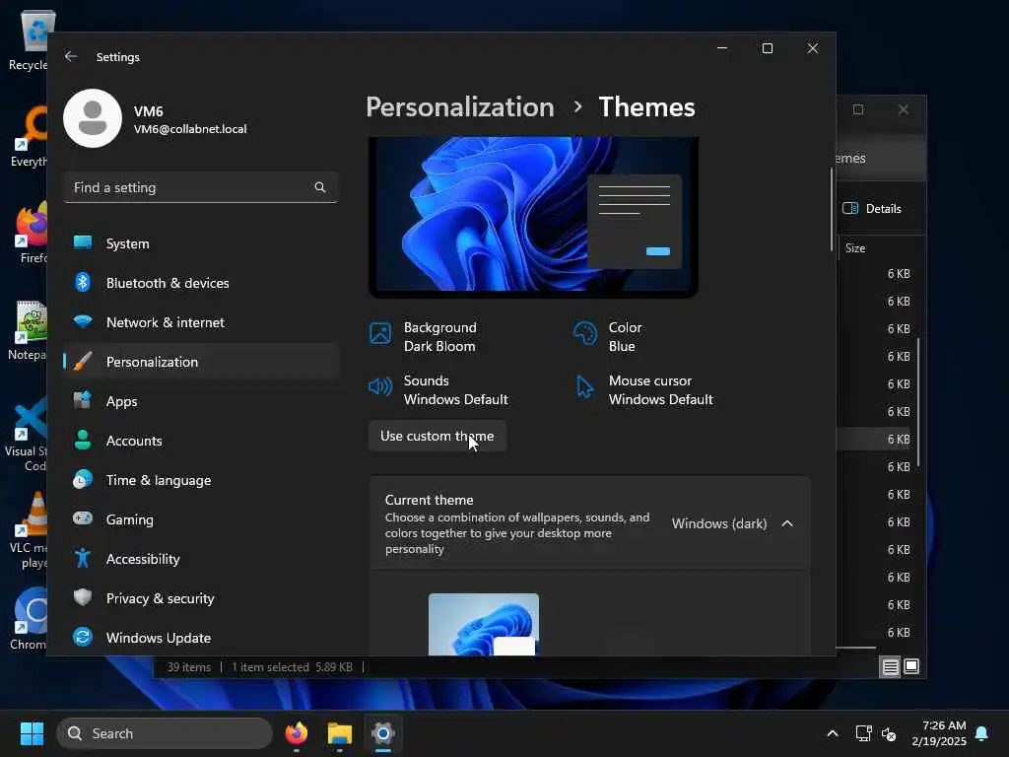1009x757 pixels.
Task: Click '39 items' in File Explorer status bar
Action: coord(188,667)
